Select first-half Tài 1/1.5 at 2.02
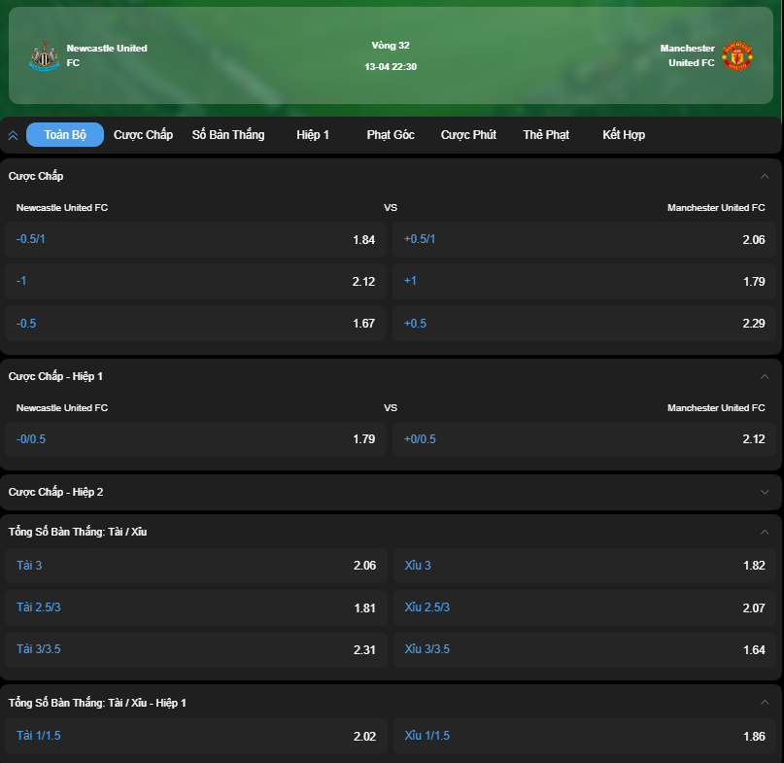This screenshot has height=763, width=784. coord(196,736)
